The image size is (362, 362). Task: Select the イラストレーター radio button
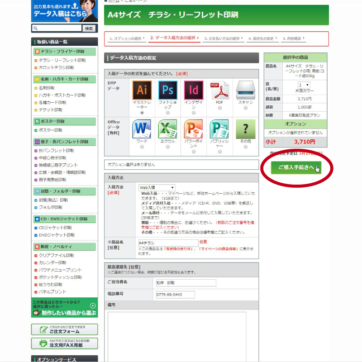[x=142, y=113]
